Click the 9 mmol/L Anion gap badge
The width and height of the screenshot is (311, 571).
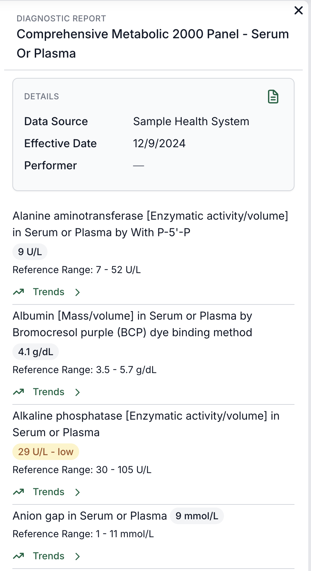tap(197, 516)
